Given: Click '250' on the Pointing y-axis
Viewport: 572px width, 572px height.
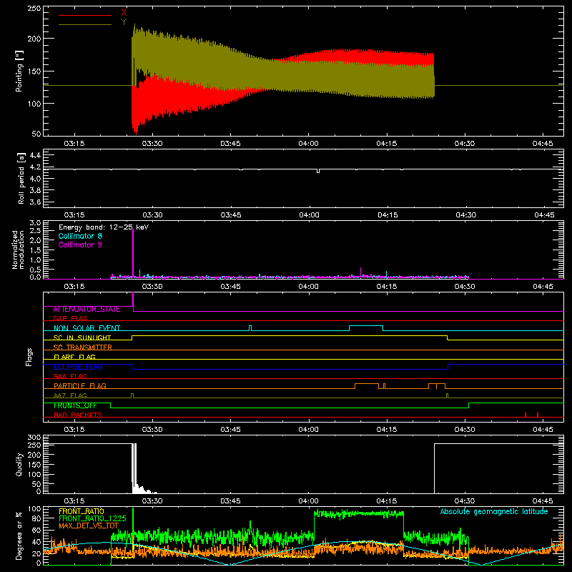Looking at the screenshot, I should point(34,8).
